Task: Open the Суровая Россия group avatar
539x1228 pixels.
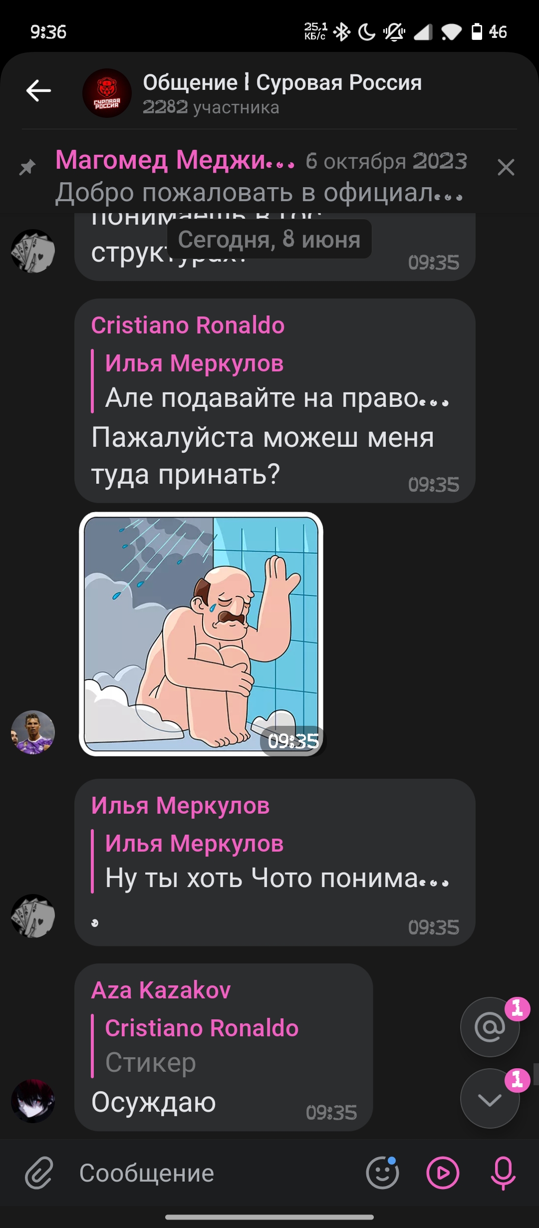Action: coord(107,93)
